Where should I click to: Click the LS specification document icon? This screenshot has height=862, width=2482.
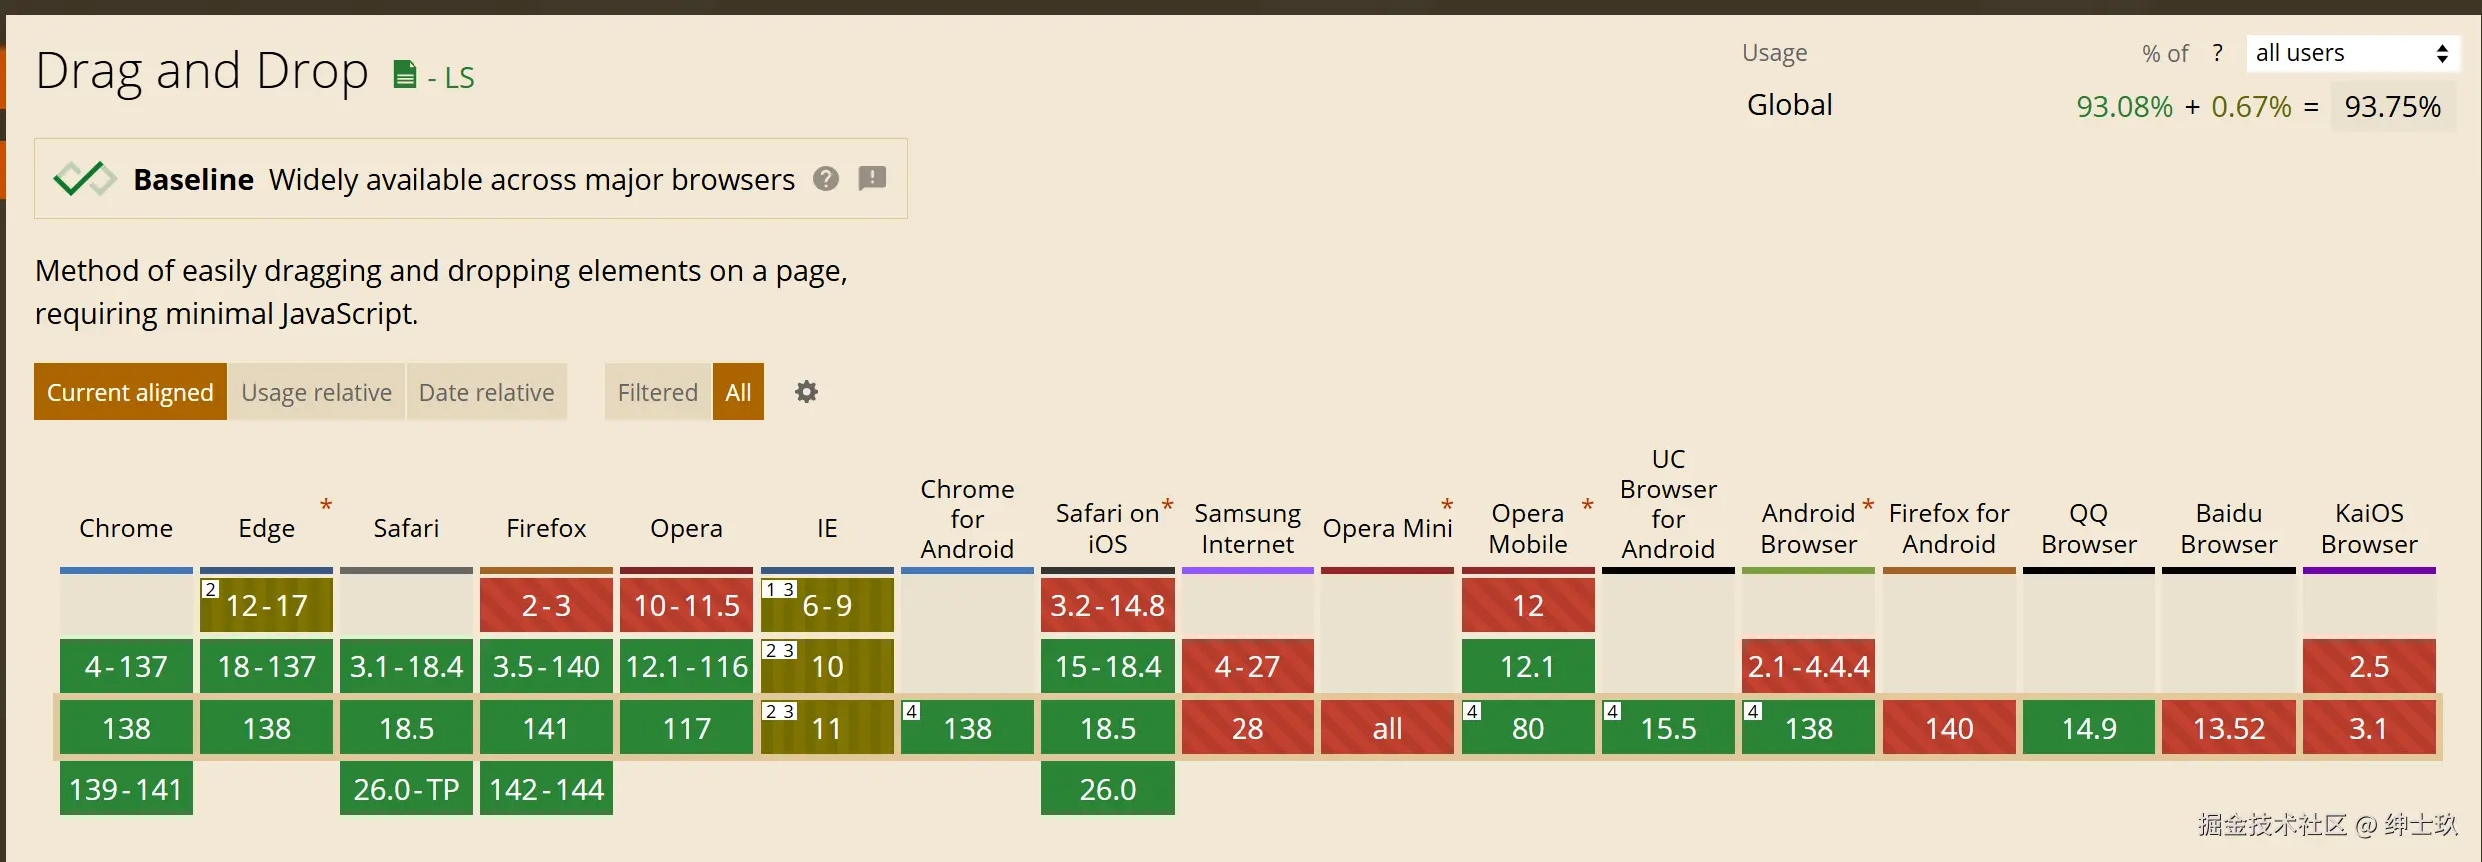tap(405, 75)
